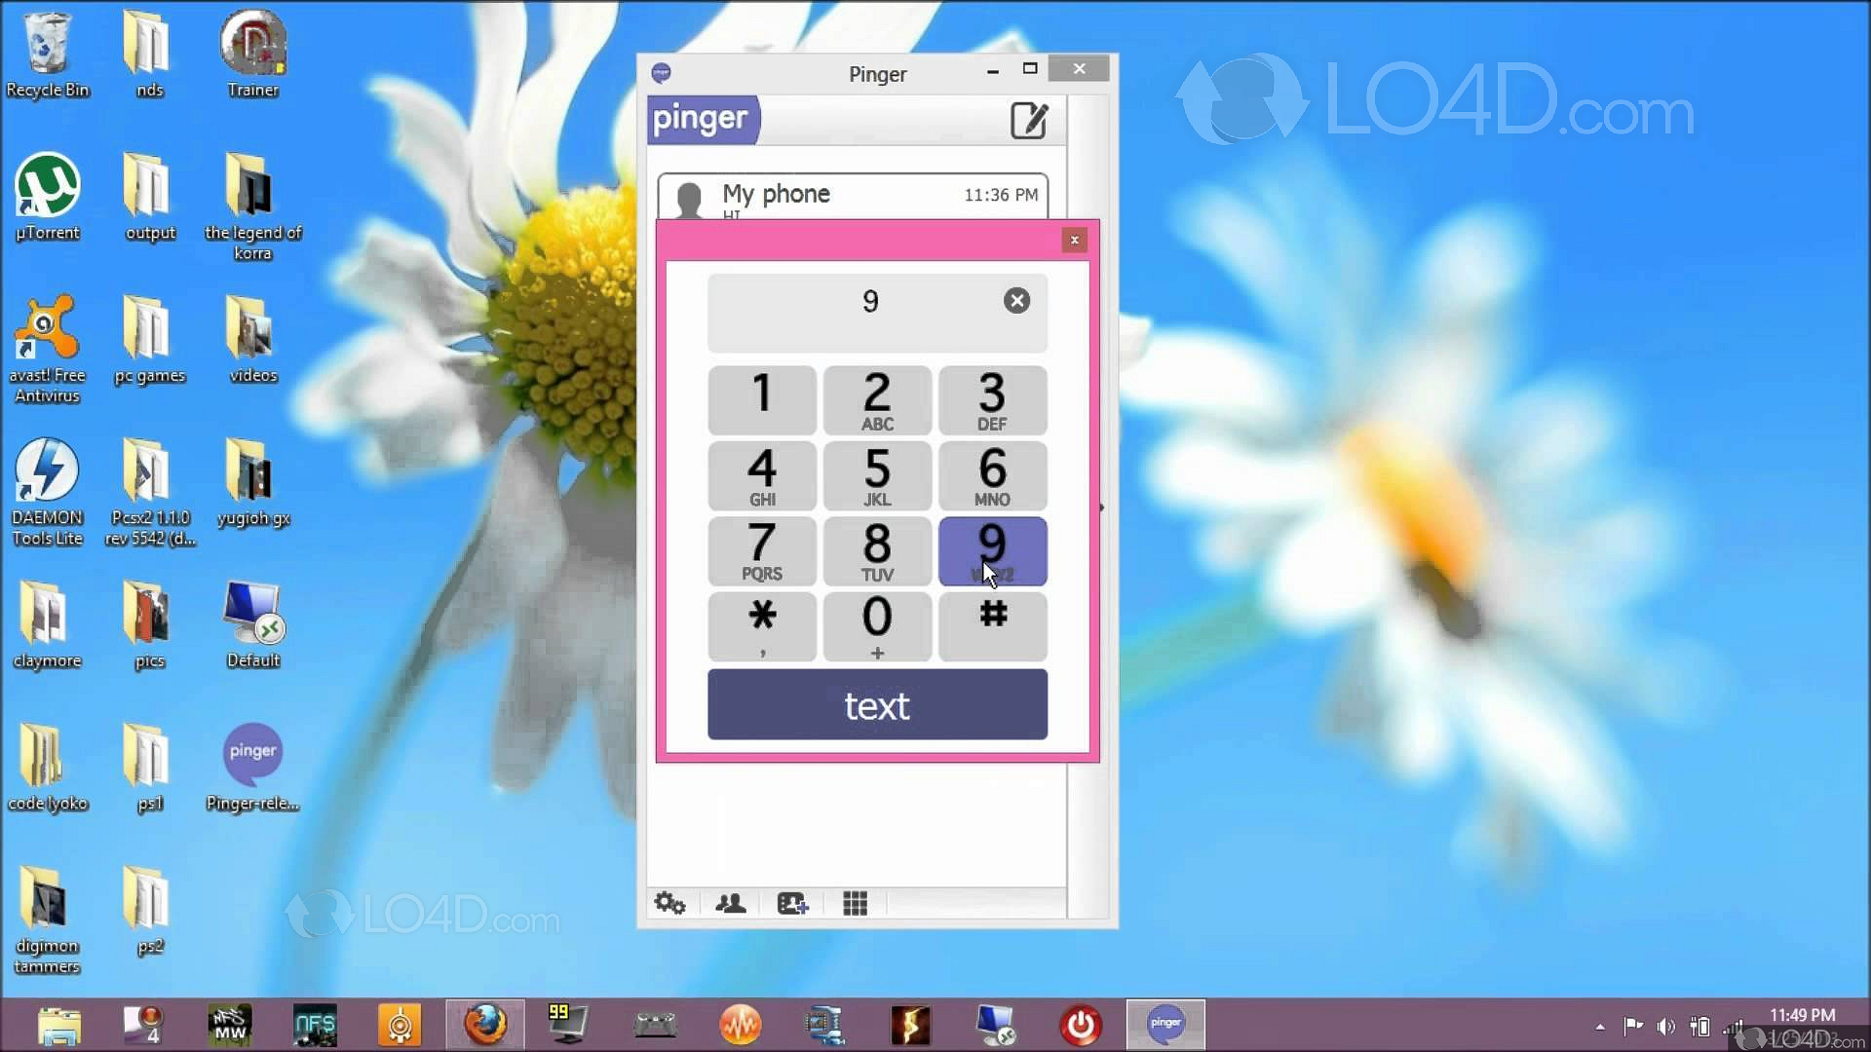
Task: Expand the side panel arrow on window edge
Action: pyautogui.click(x=1102, y=507)
